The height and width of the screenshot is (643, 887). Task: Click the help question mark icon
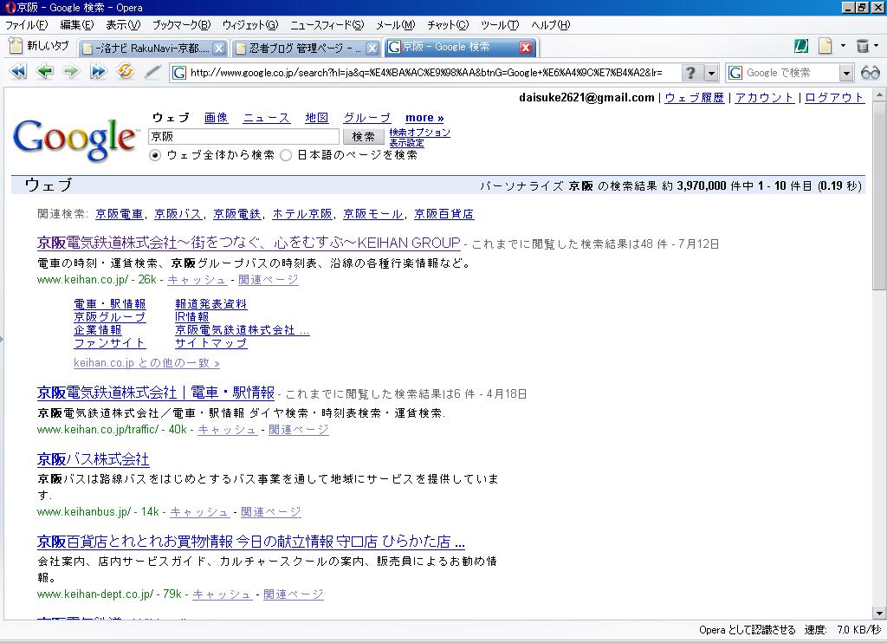pos(690,73)
